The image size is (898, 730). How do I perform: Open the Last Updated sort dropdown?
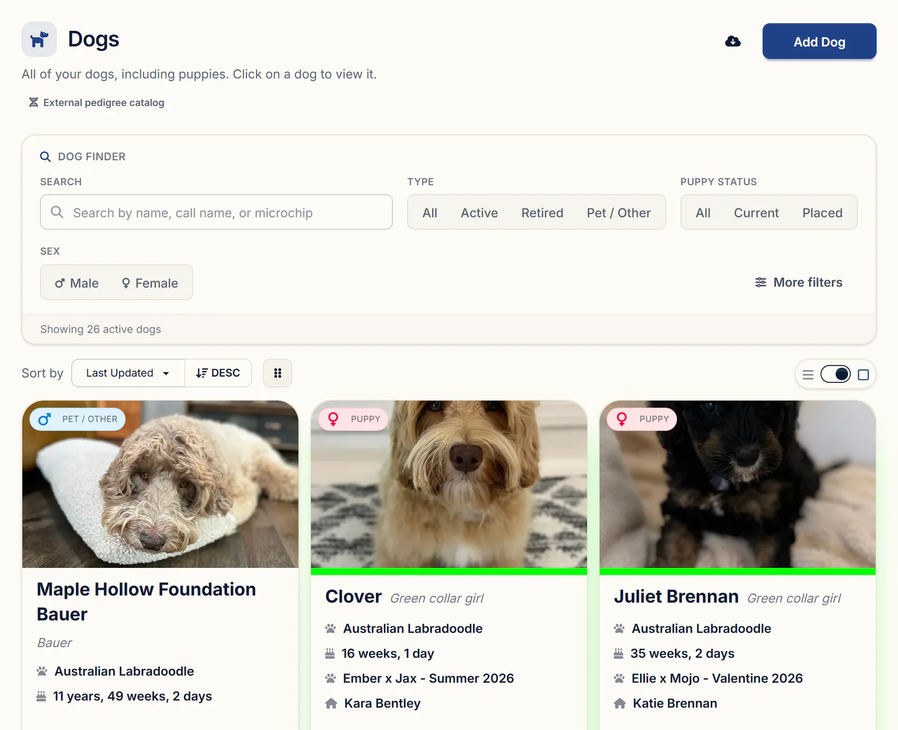click(x=128, y=373)
